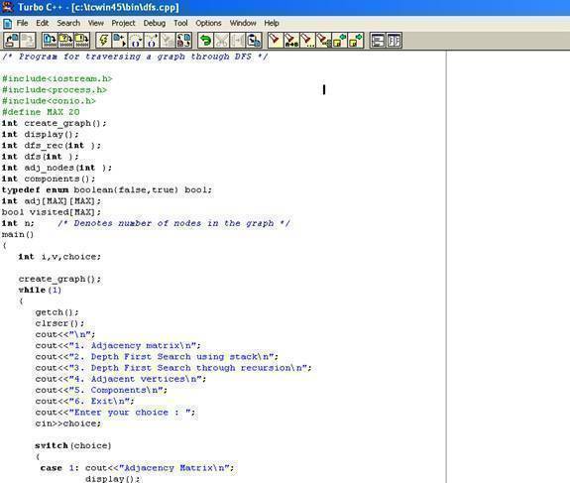
Task: Open the Options menu
Action: click(208, 23)
